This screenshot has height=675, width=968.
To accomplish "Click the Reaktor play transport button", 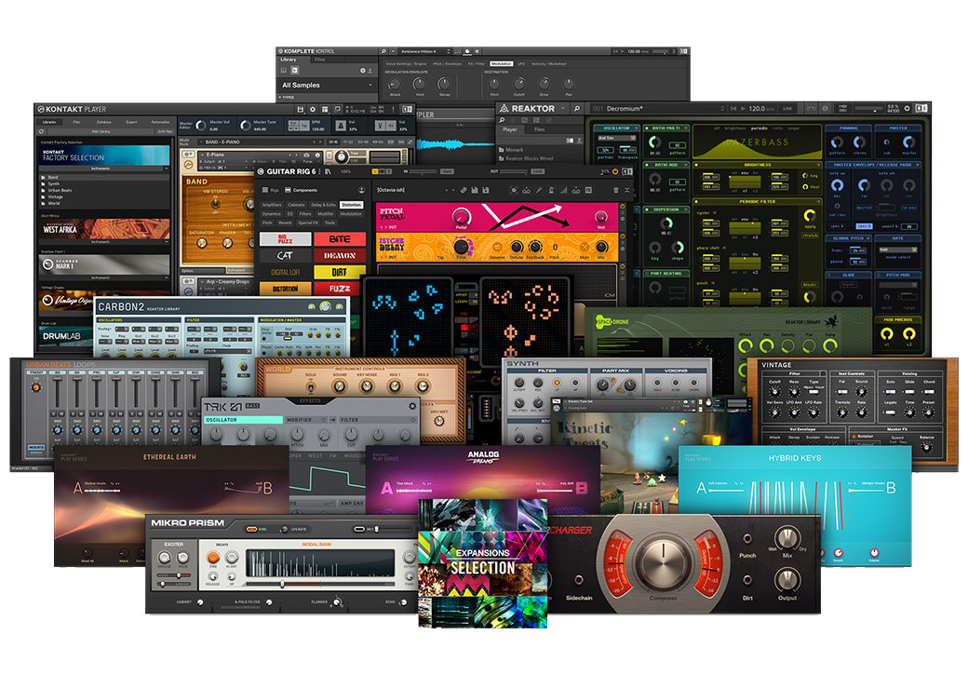I will pos(741,109).
